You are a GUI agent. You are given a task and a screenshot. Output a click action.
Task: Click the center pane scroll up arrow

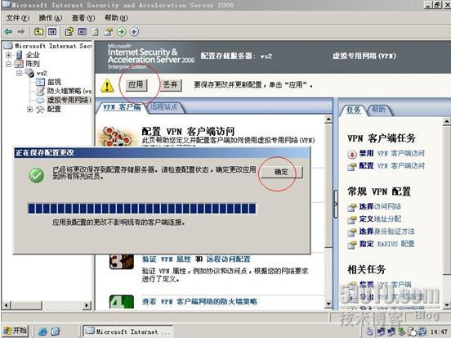pyautogui.click(x=328, y=119)
